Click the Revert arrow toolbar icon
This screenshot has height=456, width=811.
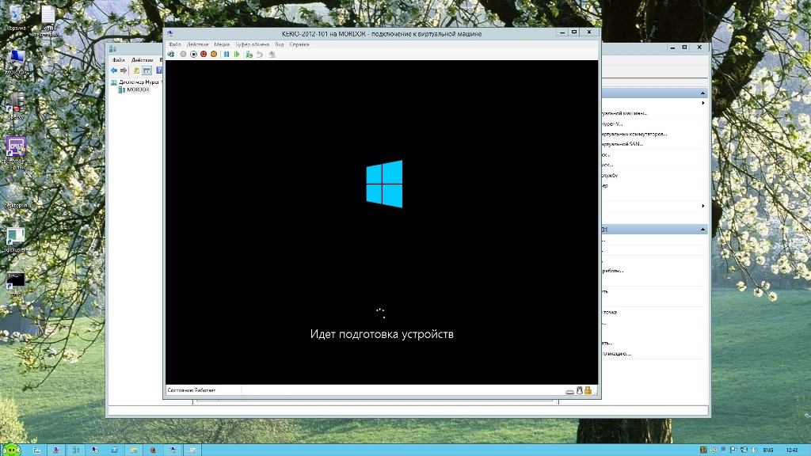click(x=260, y=54)
